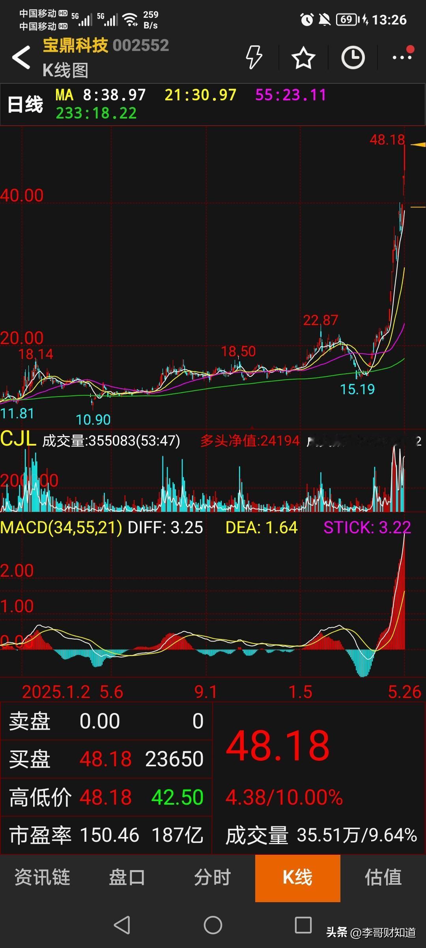426x948 pixels.
Task: Tap the 5.26 date on axis
Action: tap(405, 692)
